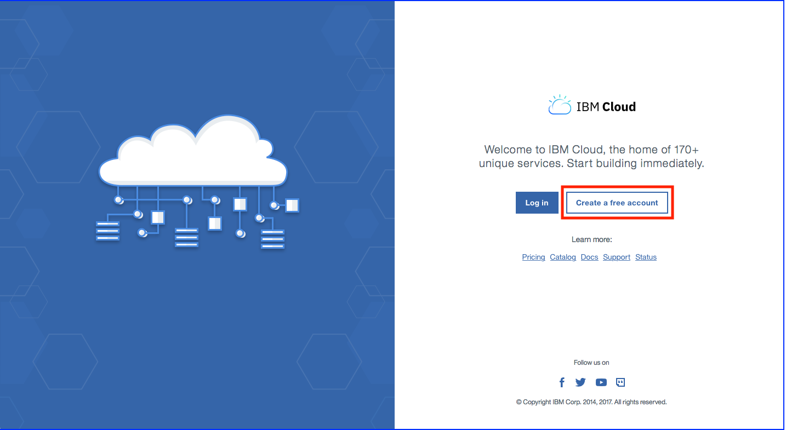This screenshot has width=786, height=430.
Task: Select the Follow us on text
Action: point(591,362)
